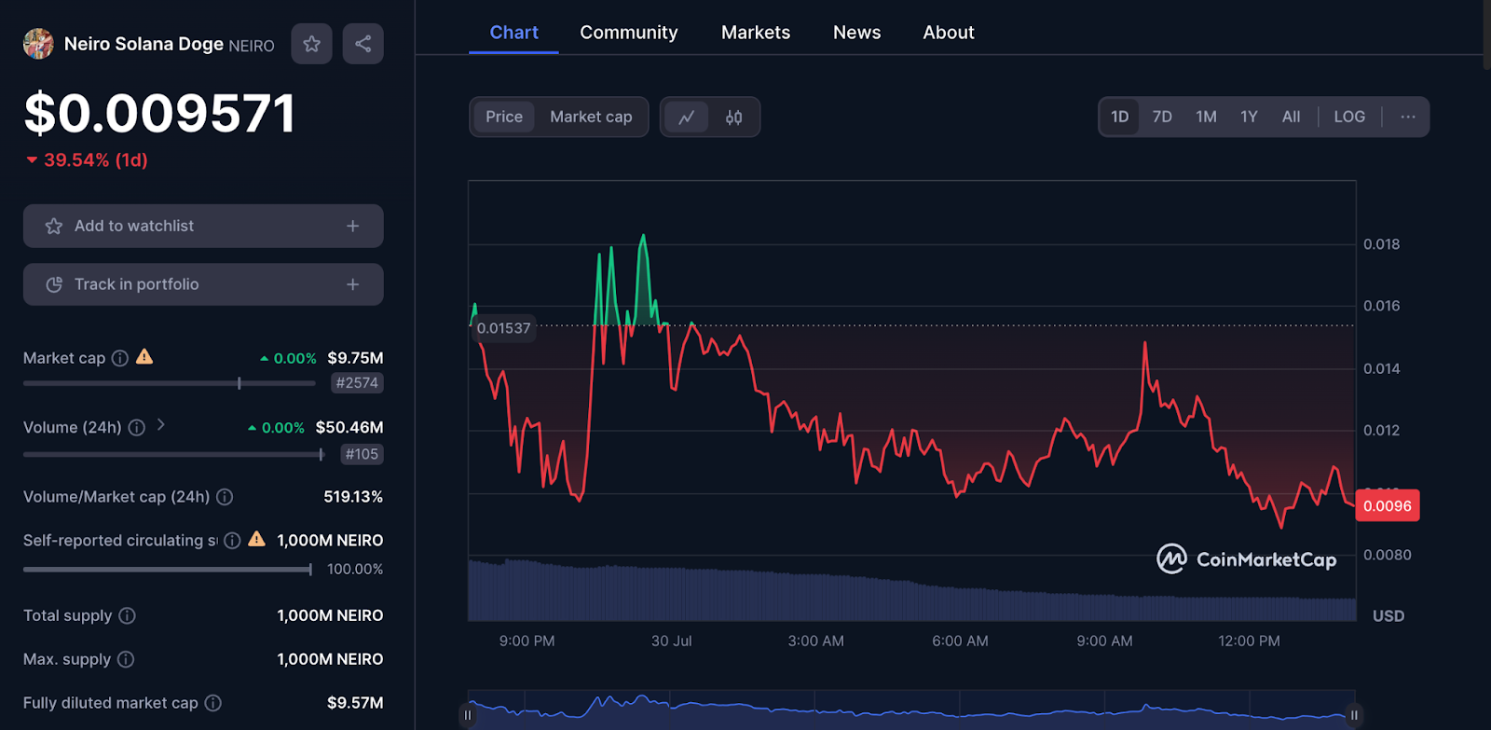The height and width of the screenshot is (730, 1491).
Task: Select the All time range
Action: tap(1291, 117)
